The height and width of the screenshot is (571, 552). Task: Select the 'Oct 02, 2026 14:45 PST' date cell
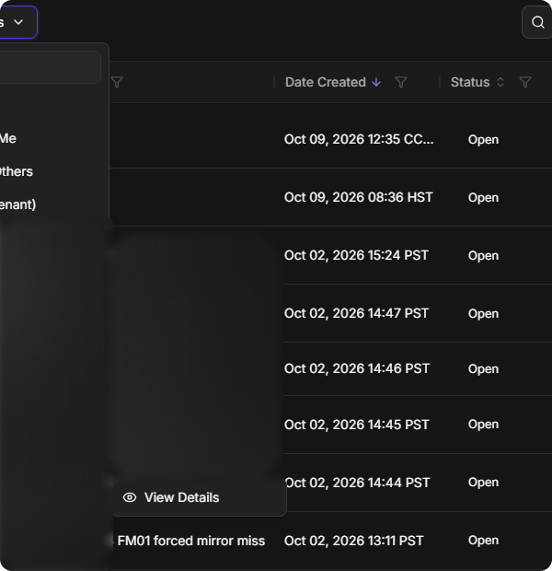pos(357,425)
